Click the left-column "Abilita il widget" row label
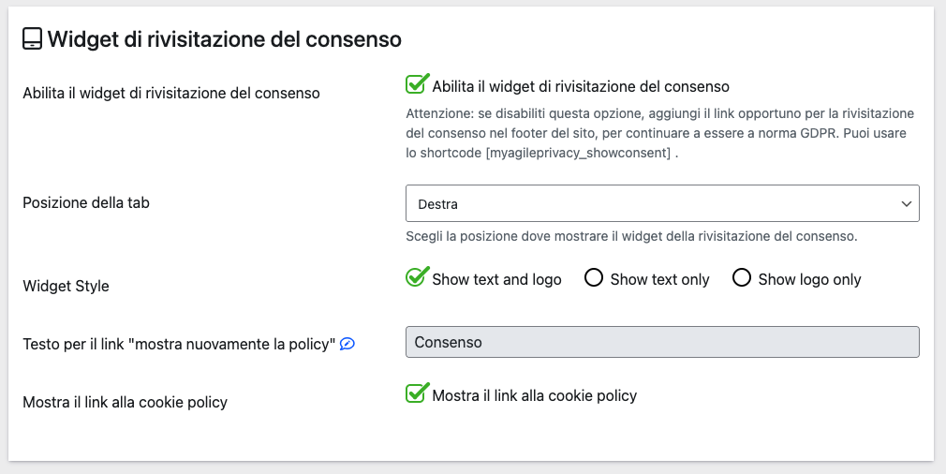The width and height of the screenshot is (946, 474). [171, 93]
